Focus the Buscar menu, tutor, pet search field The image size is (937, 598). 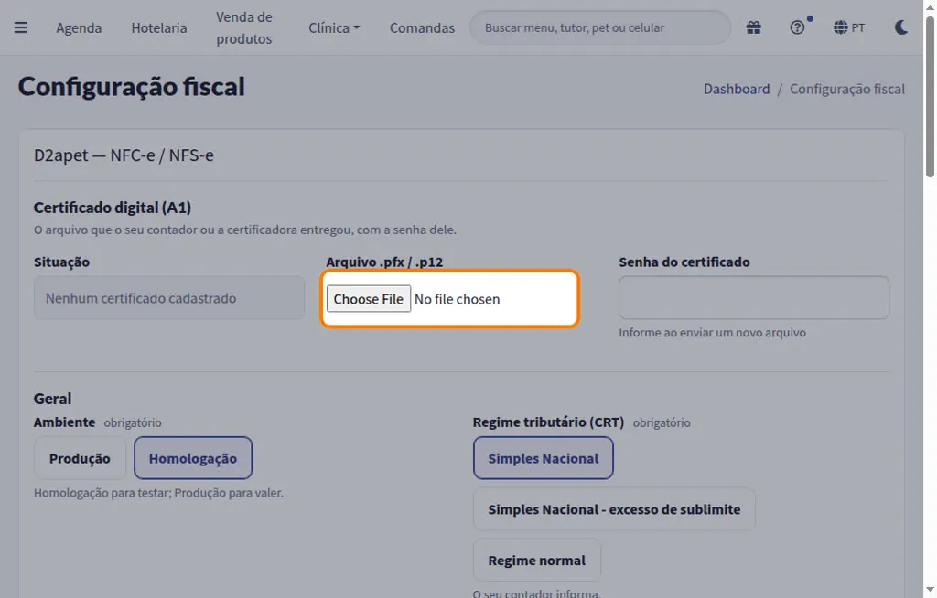(x=600, y=27)
